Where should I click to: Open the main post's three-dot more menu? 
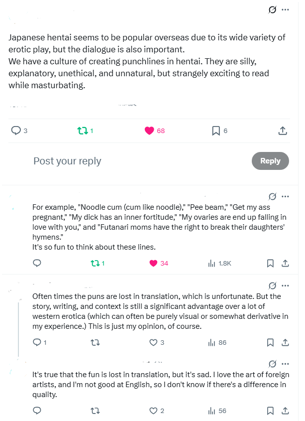(285, 9)
